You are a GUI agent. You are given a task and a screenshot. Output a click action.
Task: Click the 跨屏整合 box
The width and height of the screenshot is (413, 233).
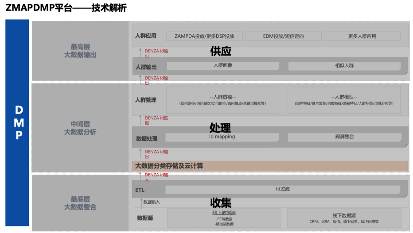click(x=344, y=137)
